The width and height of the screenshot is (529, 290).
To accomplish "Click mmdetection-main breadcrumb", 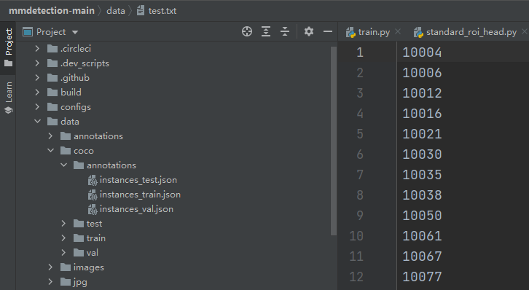I will pyautogui.click(x=52, y=11).
